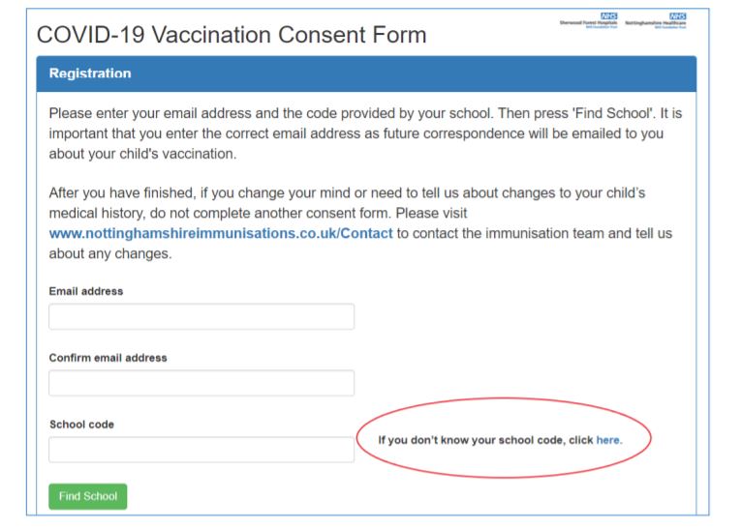Click the 'Confirm email address' label
The image size is (742, 529).
[x=108, y=358]
